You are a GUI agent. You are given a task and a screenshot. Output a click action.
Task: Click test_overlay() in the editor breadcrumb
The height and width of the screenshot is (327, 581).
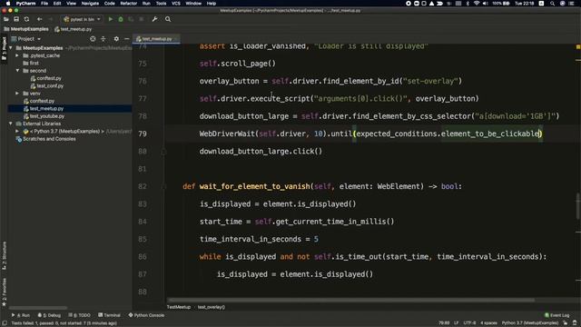click(x=212, y=307)
